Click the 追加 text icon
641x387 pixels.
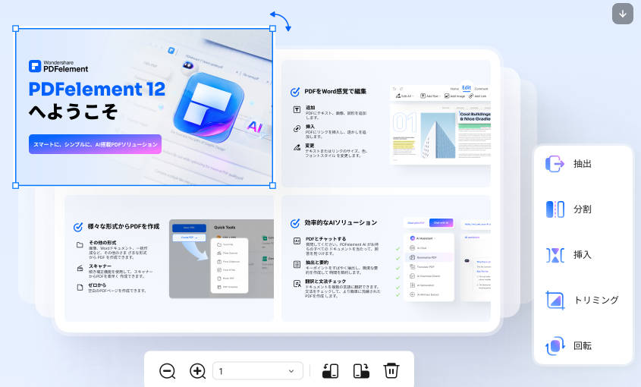(x=297, y=109)
